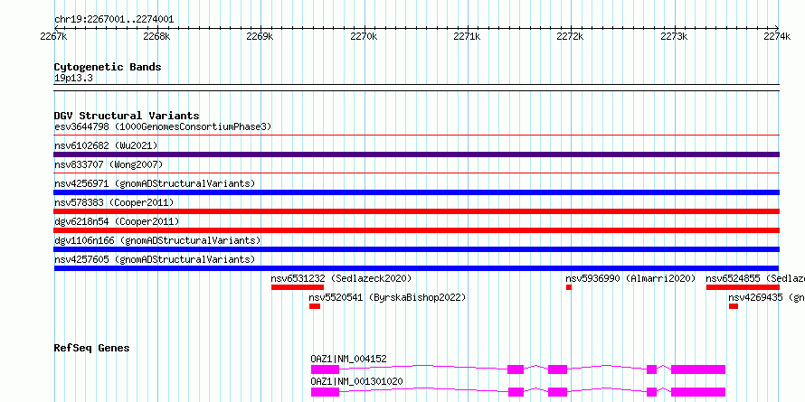The height and width of the screenshot is (402, 805).
Task: Open the nsv578383 (Cooper2011) label
Action: click(114, 202)
